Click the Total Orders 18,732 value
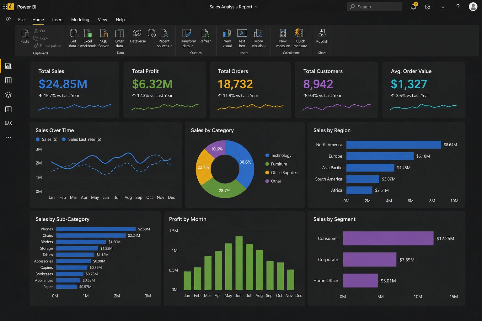This screenshot has width=482, height=321. 235,84
